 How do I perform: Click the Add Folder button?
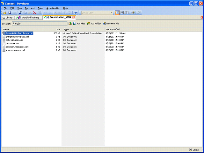pyautogui.click(x=94, y=24)
